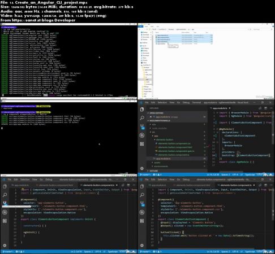Open elements-button.component.html in VS Code Explorer tree
This screenshot has width=275, height=254.
[x=175, y=147]
